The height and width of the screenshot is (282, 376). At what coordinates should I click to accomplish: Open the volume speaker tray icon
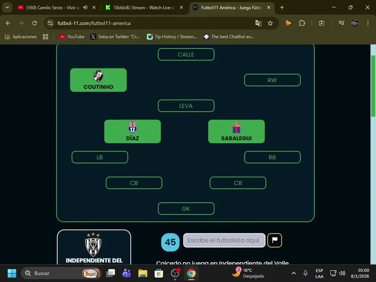[x=342, y=273]
